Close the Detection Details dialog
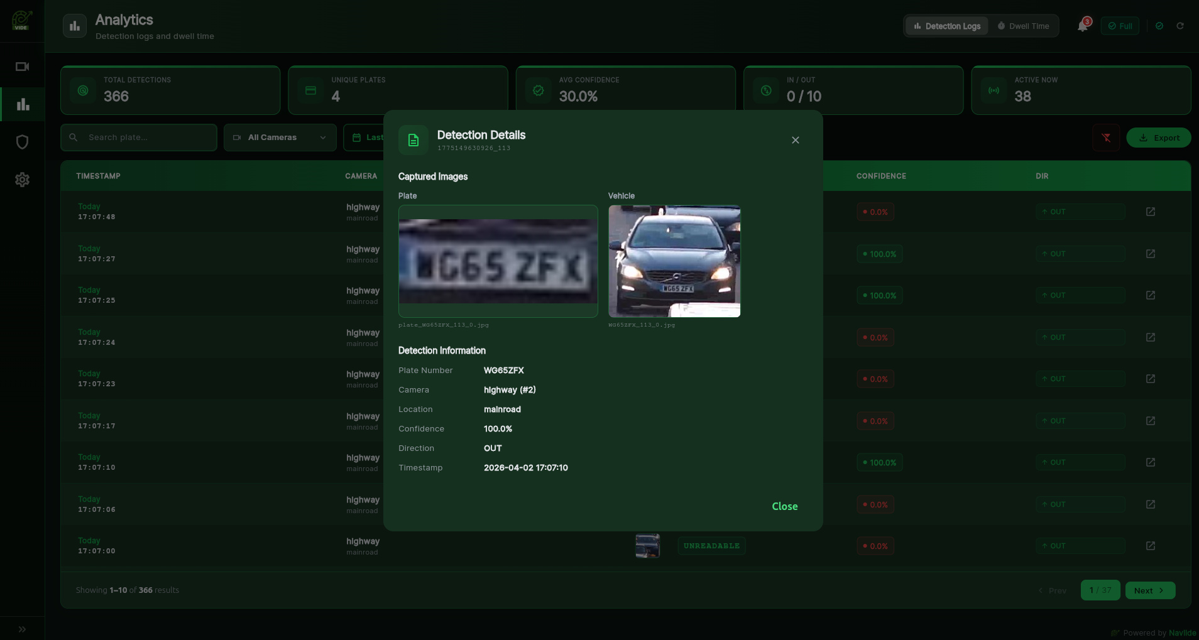 [x=794, y=139]
